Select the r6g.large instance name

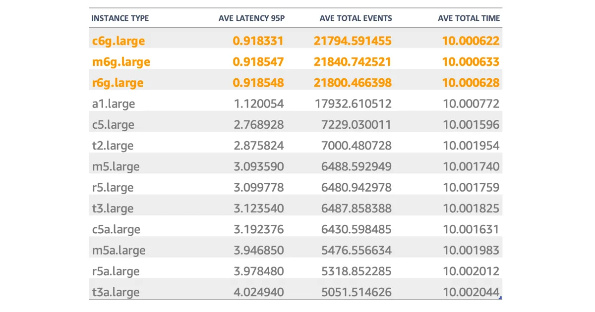click(118, 83)
